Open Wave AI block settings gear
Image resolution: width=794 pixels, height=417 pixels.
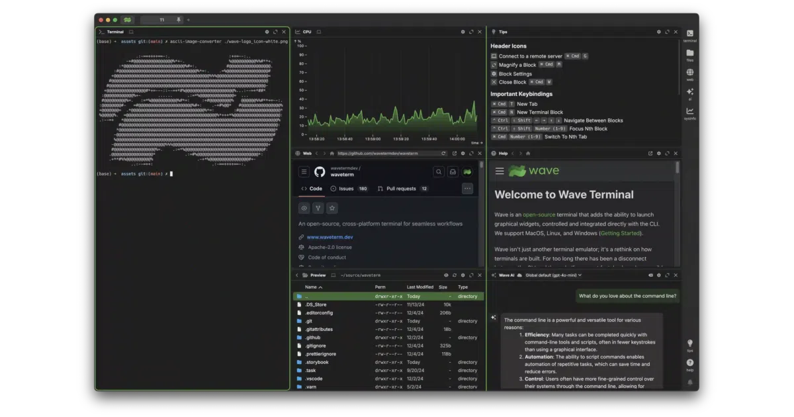pos(658,275)
